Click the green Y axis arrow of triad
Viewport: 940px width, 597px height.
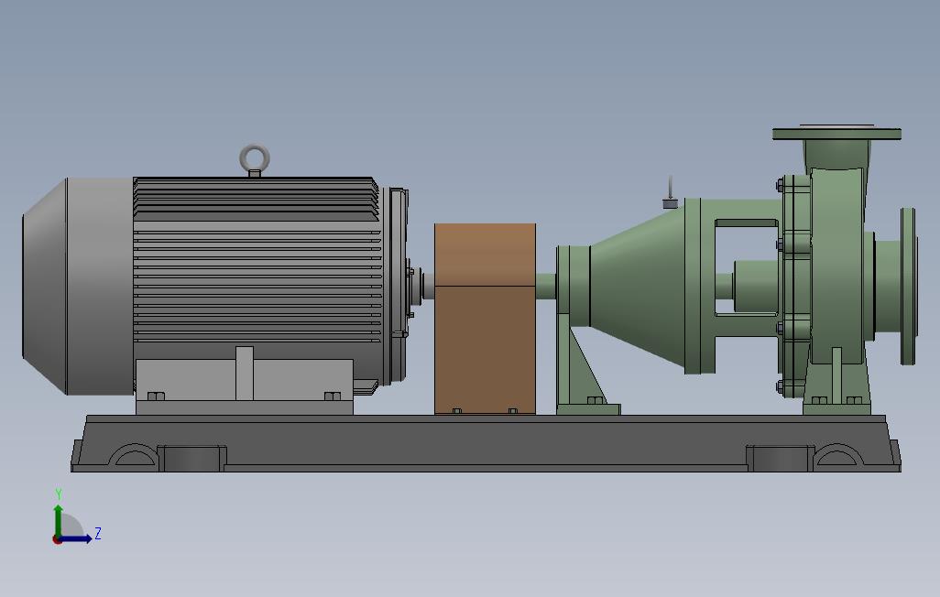click(58, 520)
